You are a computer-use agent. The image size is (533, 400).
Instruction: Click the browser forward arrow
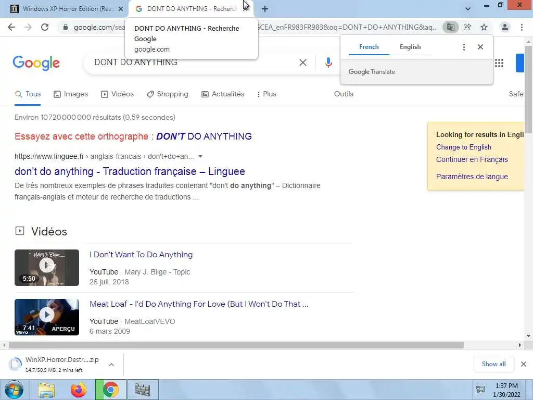click(x=28, y=27)
